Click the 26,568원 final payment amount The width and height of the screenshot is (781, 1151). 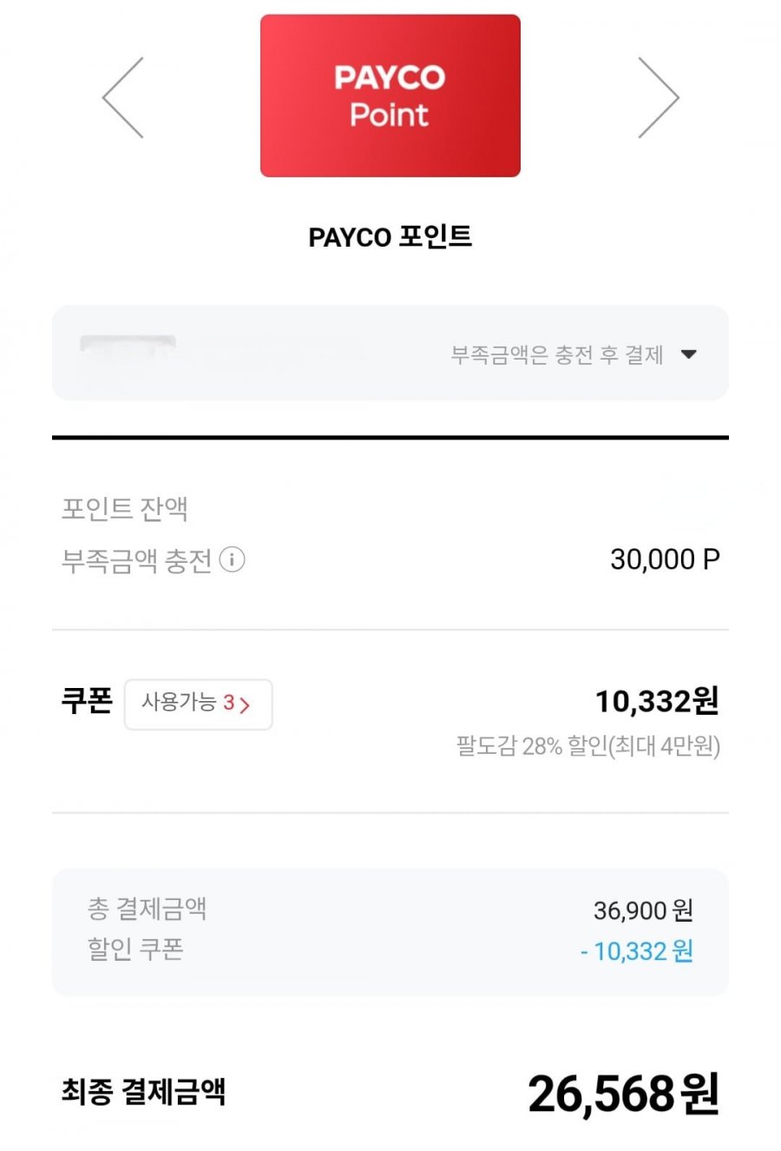point(623,1094)
